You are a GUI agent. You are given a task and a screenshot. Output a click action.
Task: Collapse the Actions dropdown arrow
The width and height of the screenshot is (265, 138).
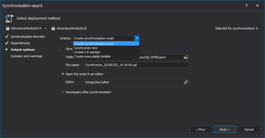coord(137,38)
